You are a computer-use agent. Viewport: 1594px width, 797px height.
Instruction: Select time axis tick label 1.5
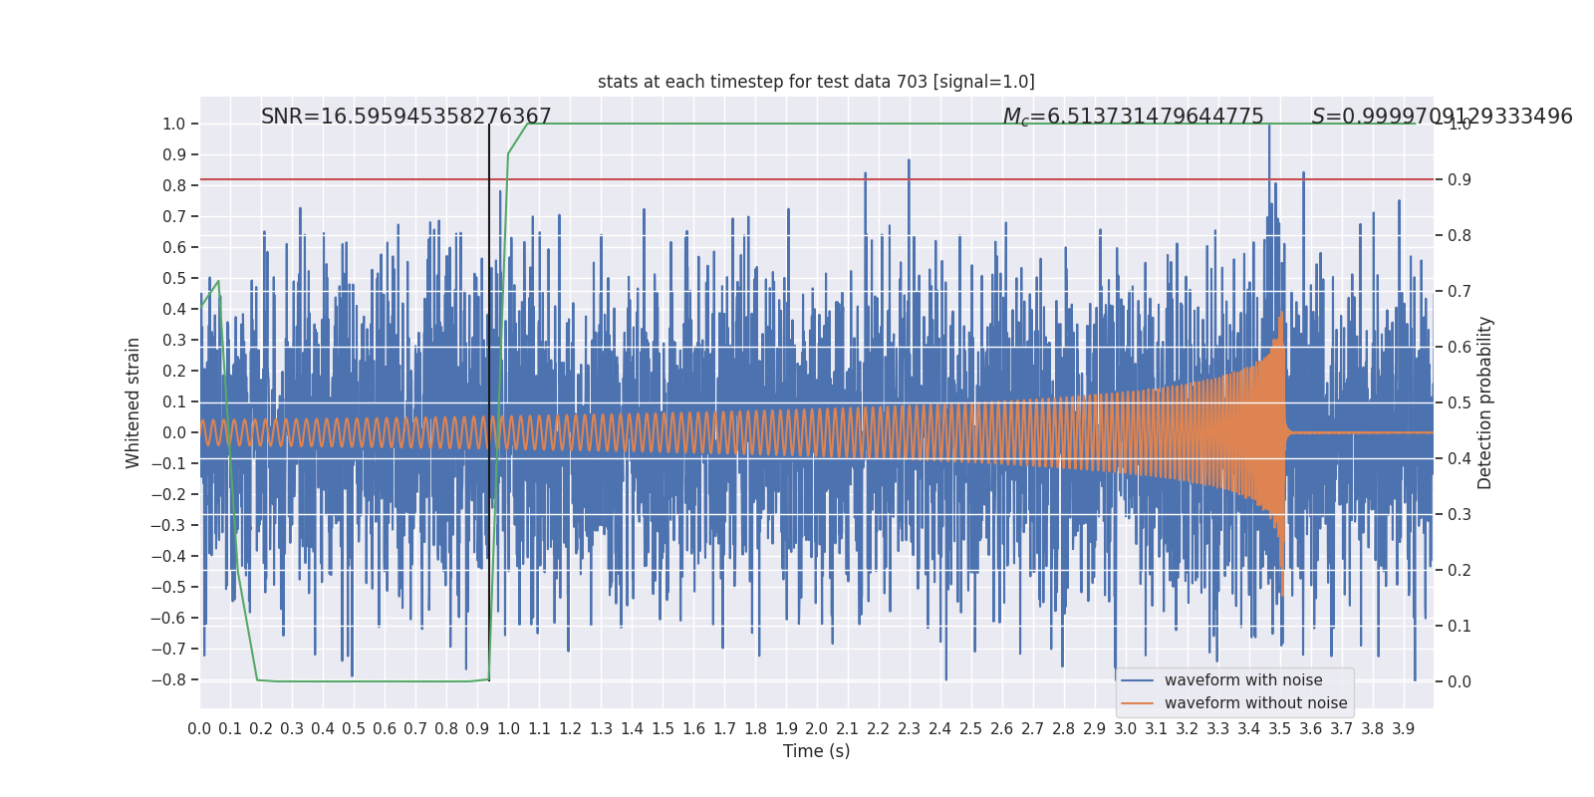coord(663,729)
